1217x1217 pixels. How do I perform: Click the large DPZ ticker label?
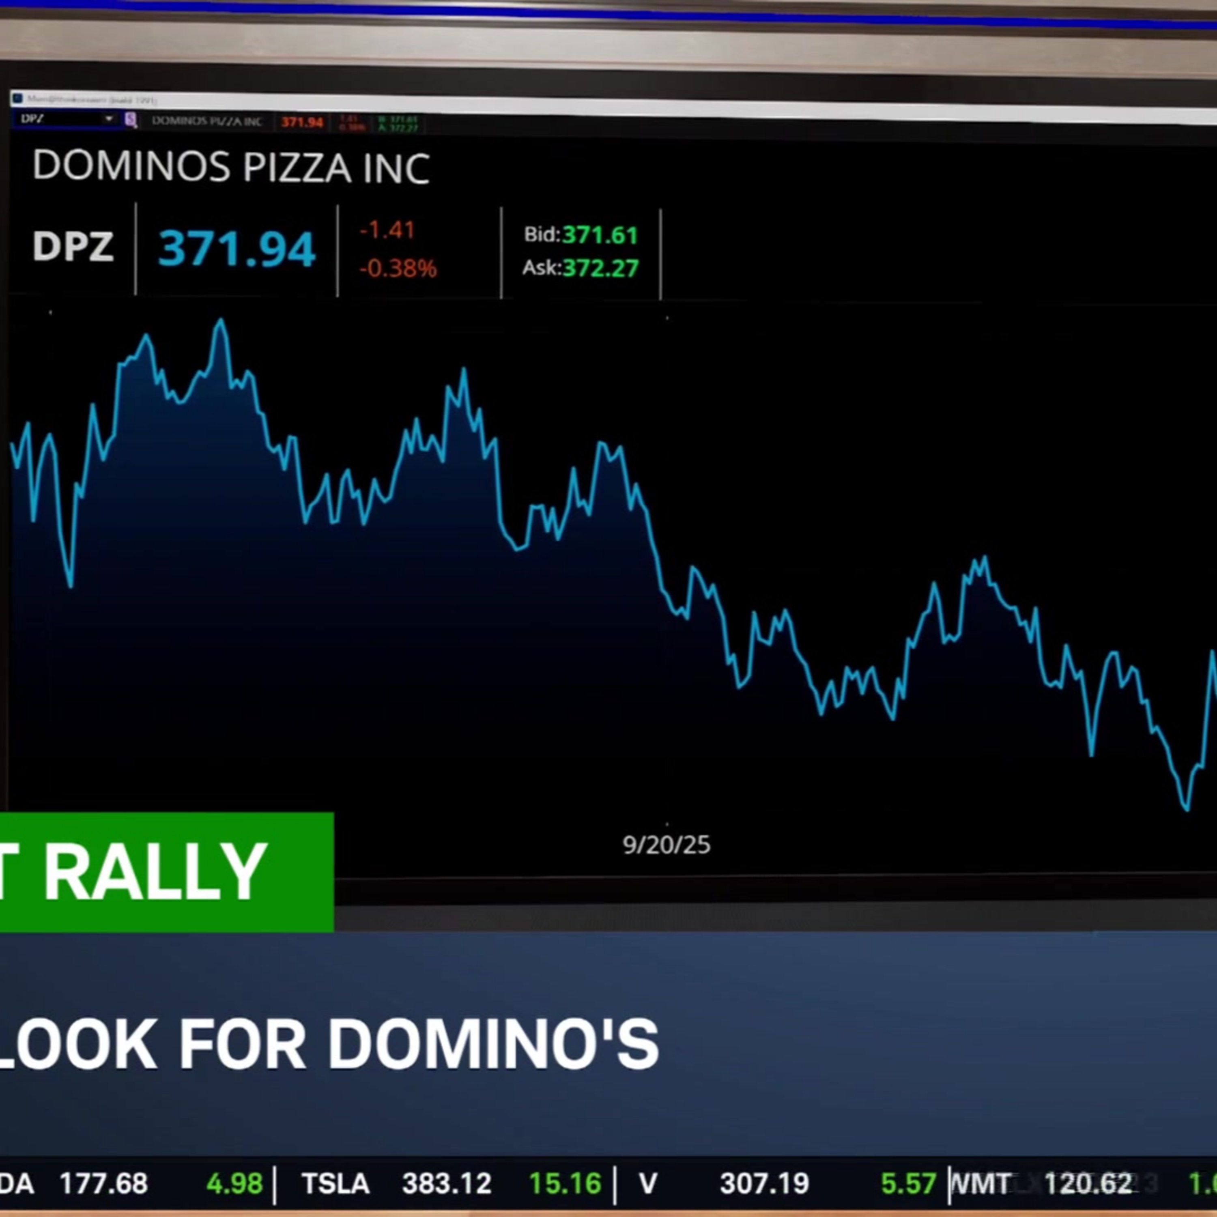(x=73, y=246)
